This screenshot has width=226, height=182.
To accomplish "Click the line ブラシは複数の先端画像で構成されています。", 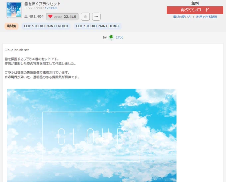I will [x=37, y=73].
